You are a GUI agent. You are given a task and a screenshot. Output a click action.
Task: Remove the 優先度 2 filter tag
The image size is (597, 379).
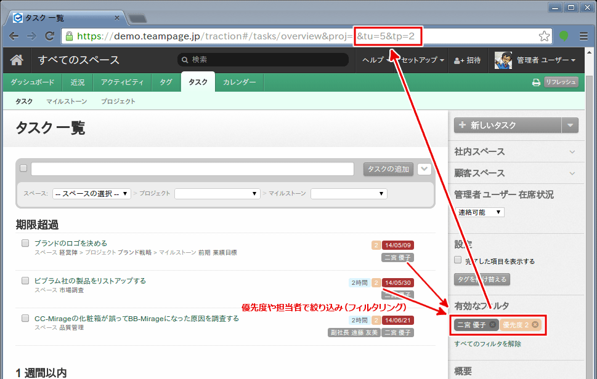point(535,324)
